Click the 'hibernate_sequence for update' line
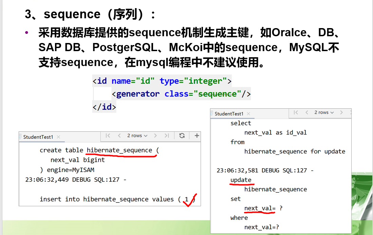Viewport: 373px width, 235px height. pos(295,151)
